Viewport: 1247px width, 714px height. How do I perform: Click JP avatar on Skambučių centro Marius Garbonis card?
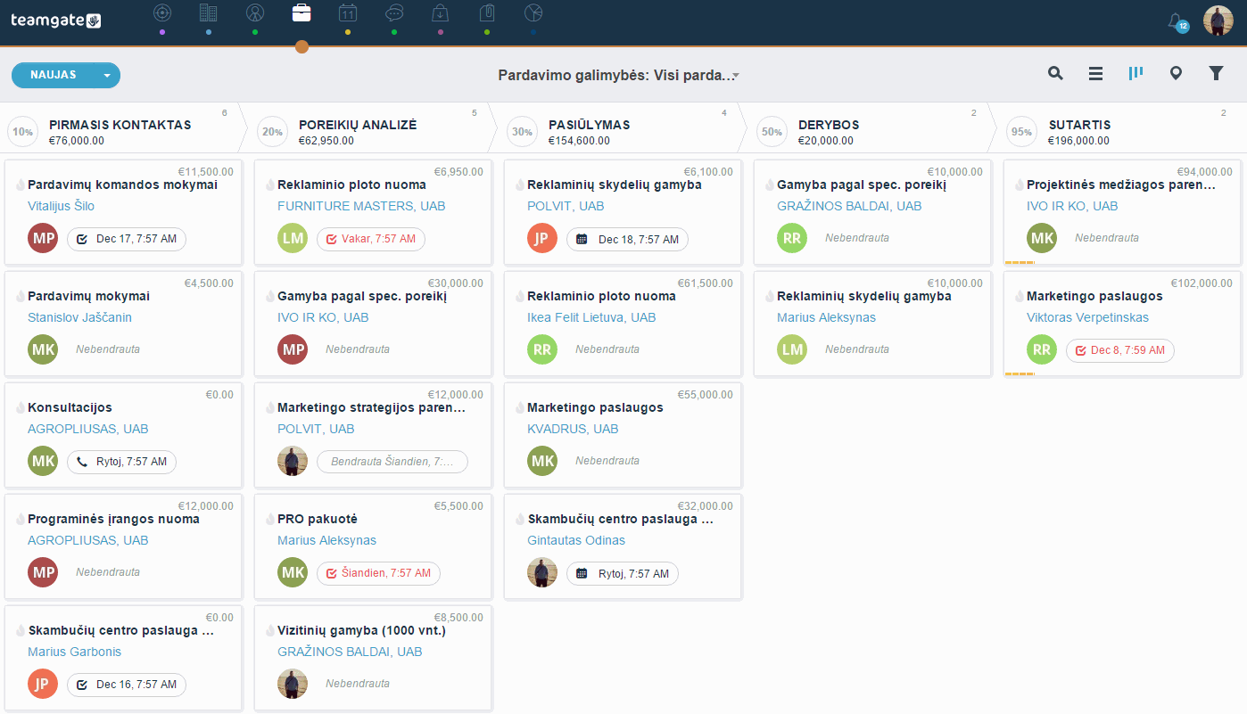tap(43, 685)
